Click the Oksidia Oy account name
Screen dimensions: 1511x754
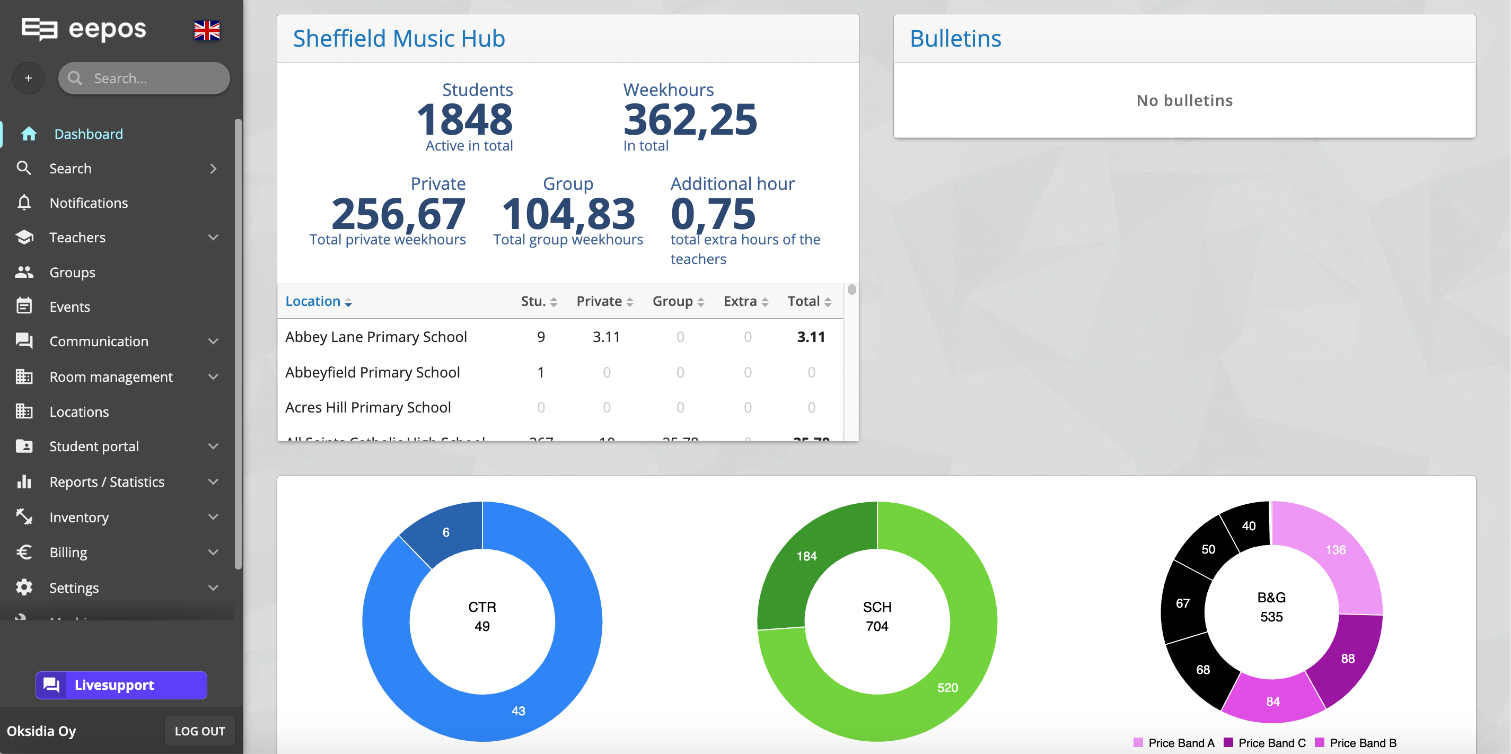pyautogui.click(x=42, y=731)
